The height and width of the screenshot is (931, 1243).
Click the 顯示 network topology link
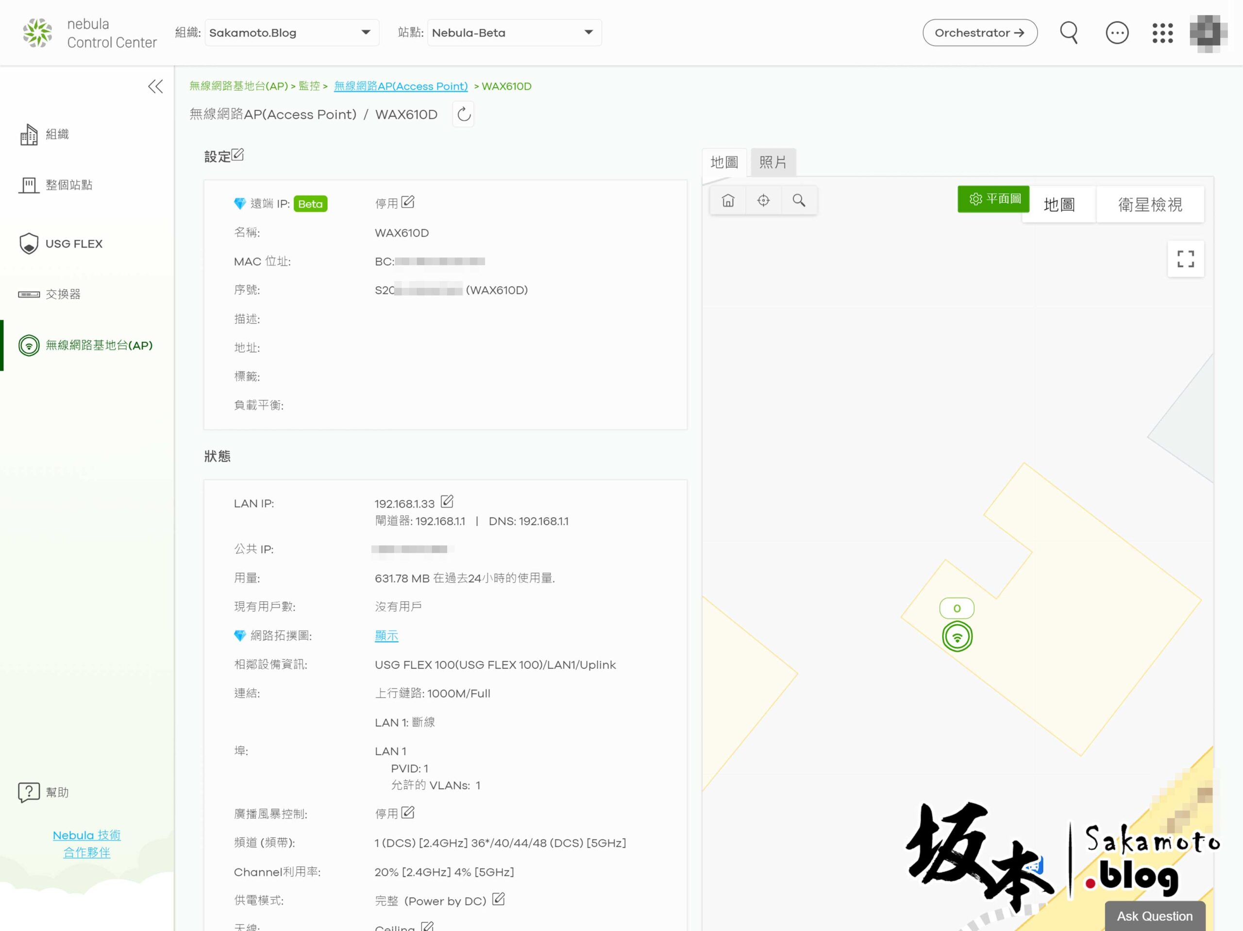tap(386, 636)
